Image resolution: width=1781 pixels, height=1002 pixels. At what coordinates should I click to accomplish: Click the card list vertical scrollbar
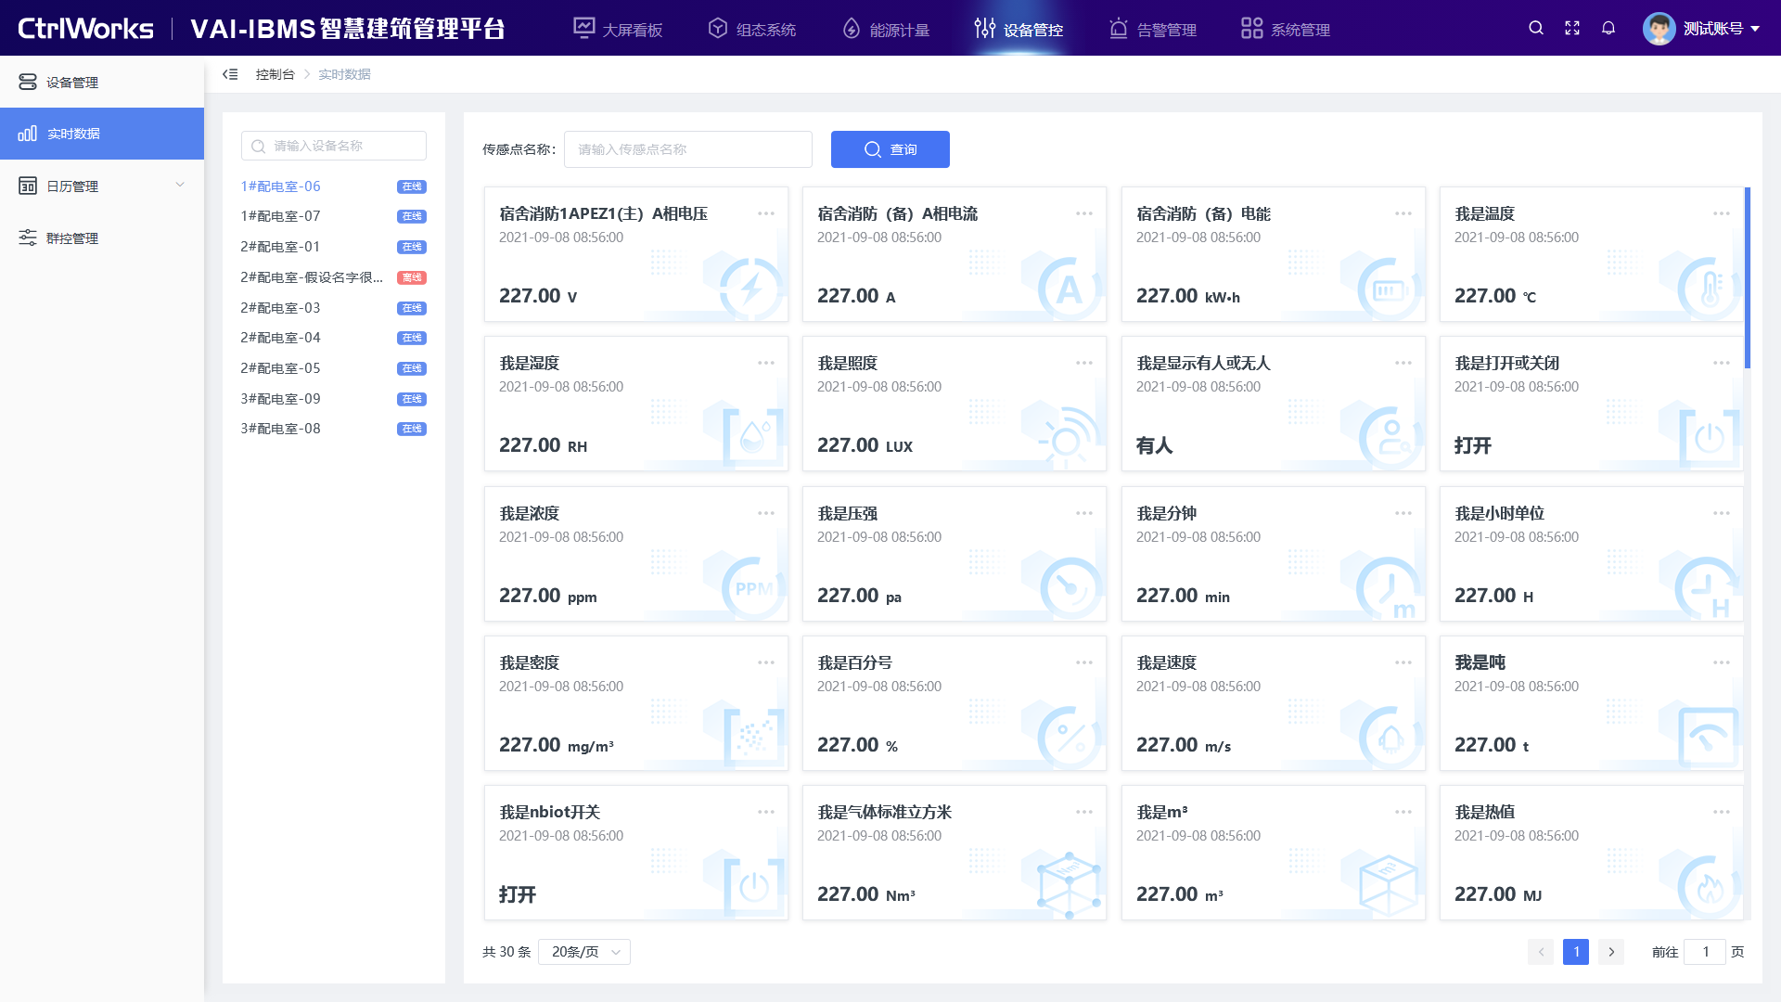(x=1748, y=278)
